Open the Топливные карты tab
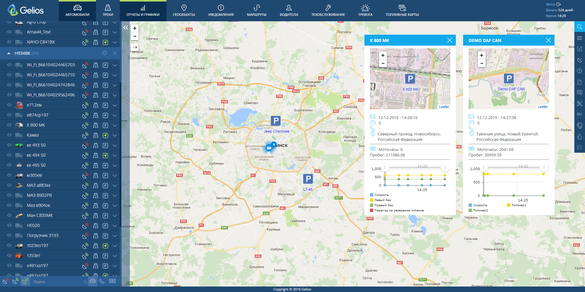This screenshot has width=585, height=292. point(402,11)
